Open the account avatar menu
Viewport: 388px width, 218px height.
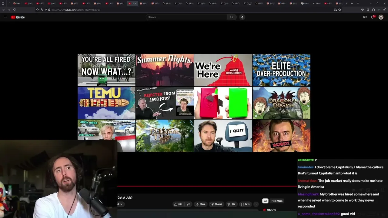click(x=381, y=17)
